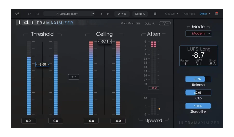Screen dimensions: 234x137
Task: Adjust the Clip x0.65 slider
Action: coord(198,93)
